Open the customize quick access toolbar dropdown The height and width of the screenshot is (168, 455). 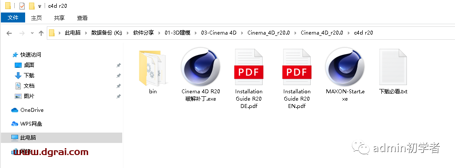tap(39, 6)
